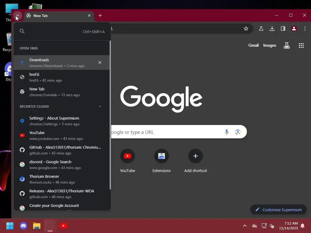Close the Downloads open tab entry
The height and width of the screenshot is (233, 311).
coord(100,62)
